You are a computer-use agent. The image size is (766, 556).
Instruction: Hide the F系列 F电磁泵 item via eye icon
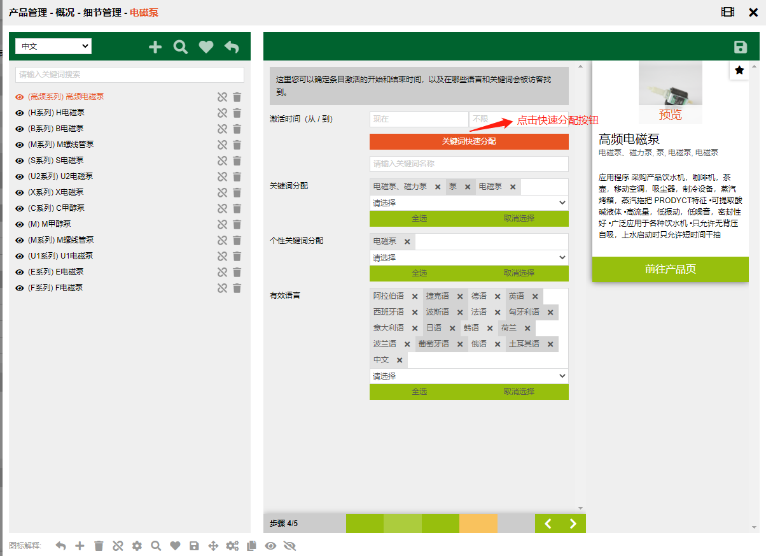click(20, 288)
